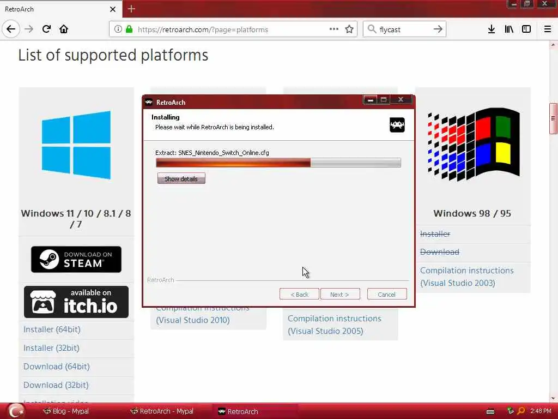This screenshot has height=419, width=558.
Task: Switch to Blog - Mypal taskbar window
Action: pyautogui.click(x=66, y=411)
